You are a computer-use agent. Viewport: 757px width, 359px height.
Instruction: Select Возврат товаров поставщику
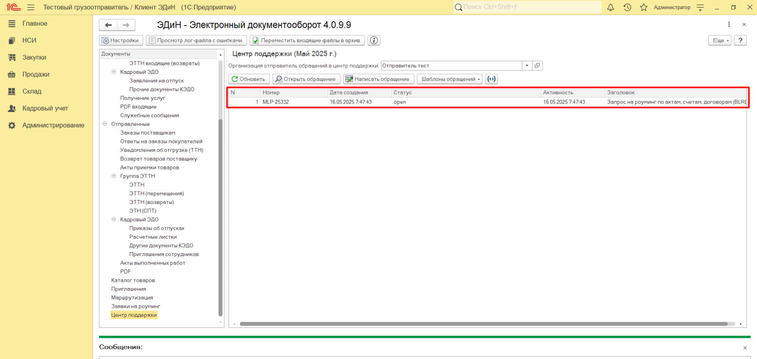click(x=158, y=159)
